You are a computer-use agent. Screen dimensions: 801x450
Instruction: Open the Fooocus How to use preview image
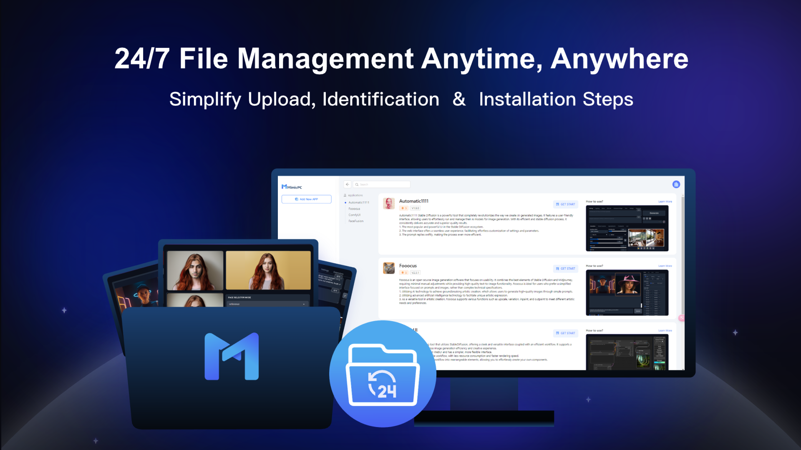coord(627,292)
